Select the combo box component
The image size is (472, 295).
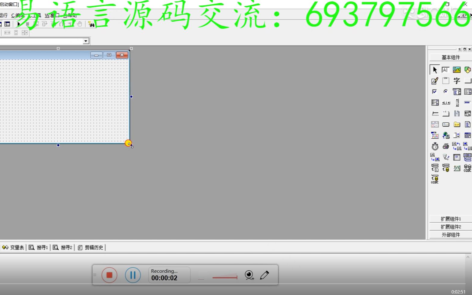click(457, 92)
